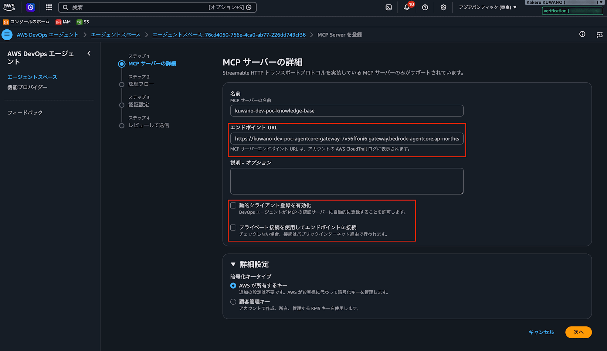The width and height of the screenshot is (607, 351).
Task: Go to step 1 MCP サーバーの詳細
Action: (152, 64)
